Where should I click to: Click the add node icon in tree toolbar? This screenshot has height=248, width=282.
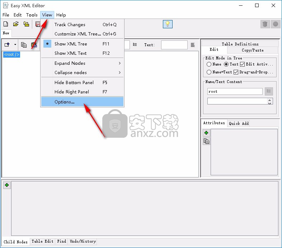7,45
